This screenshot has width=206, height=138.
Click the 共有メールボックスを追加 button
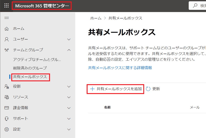coord(116,89)
